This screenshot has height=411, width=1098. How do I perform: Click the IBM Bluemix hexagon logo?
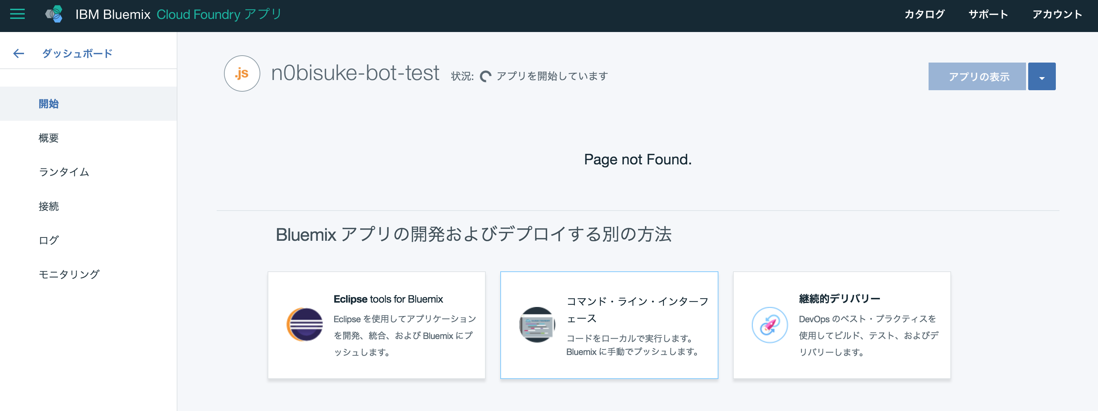54,14
